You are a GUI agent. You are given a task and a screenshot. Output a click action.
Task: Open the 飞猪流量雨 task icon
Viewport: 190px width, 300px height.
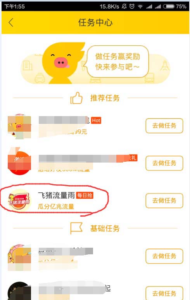[x=19, y=200]
